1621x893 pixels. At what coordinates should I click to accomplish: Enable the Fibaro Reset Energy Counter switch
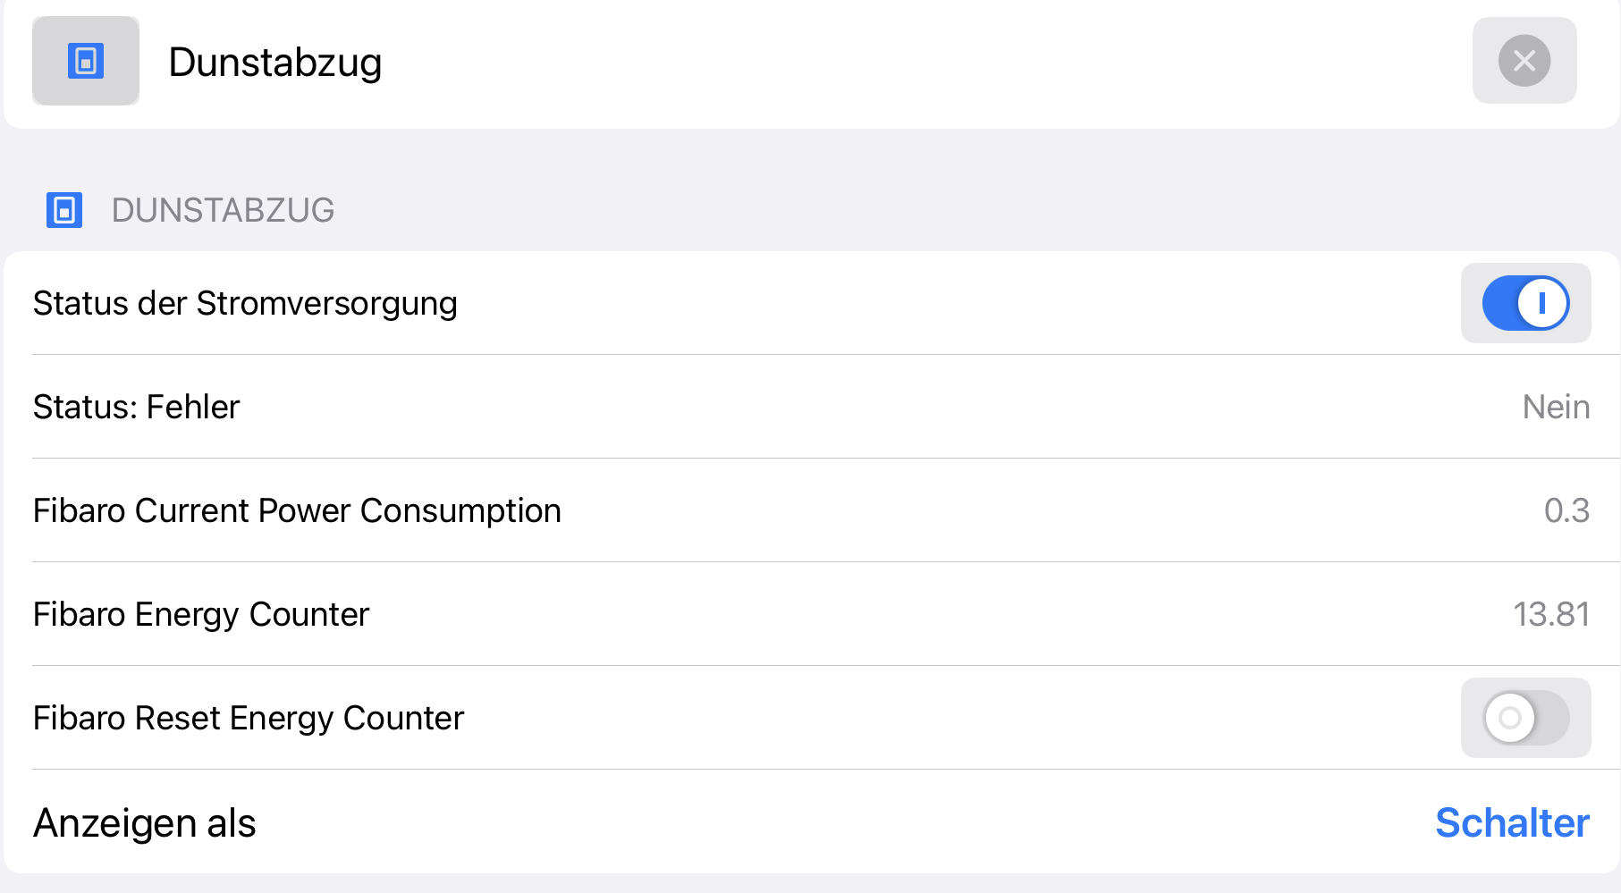(x=1525, y=718)
